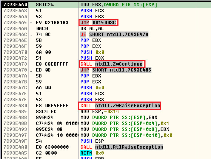Click address 7C93E4A0

[15, 147]
